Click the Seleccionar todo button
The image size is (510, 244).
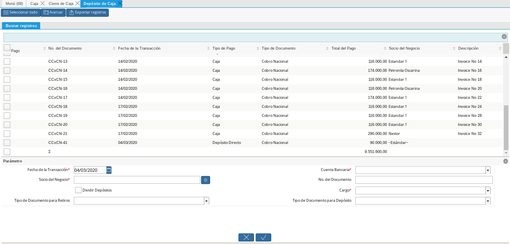21,12
